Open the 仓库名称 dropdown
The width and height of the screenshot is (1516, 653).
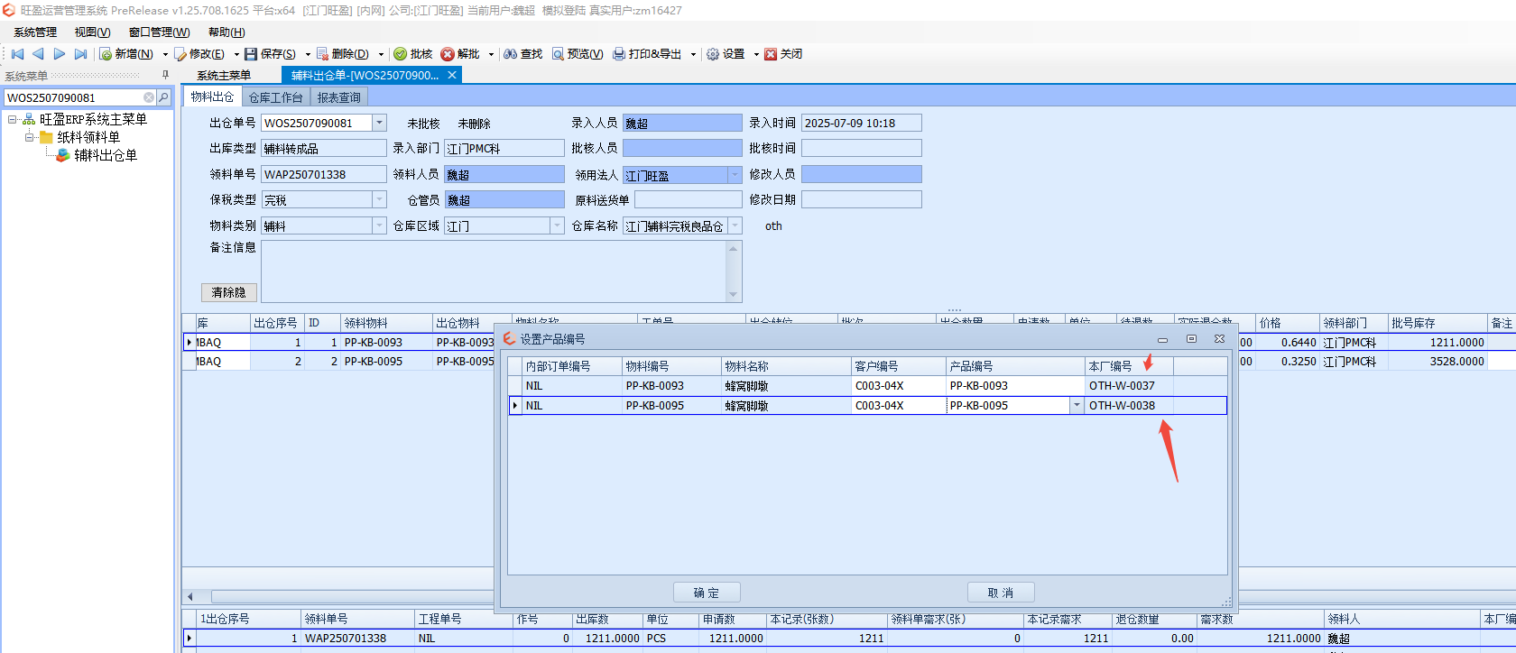click(x=735, y=225)
